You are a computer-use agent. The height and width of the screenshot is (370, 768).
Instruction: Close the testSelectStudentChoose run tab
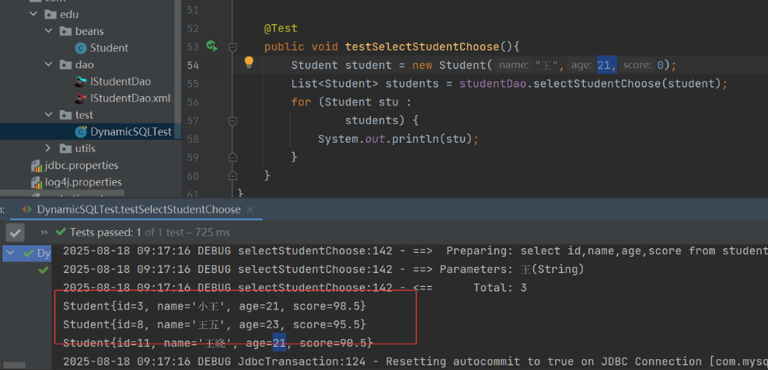pos(250,210)
